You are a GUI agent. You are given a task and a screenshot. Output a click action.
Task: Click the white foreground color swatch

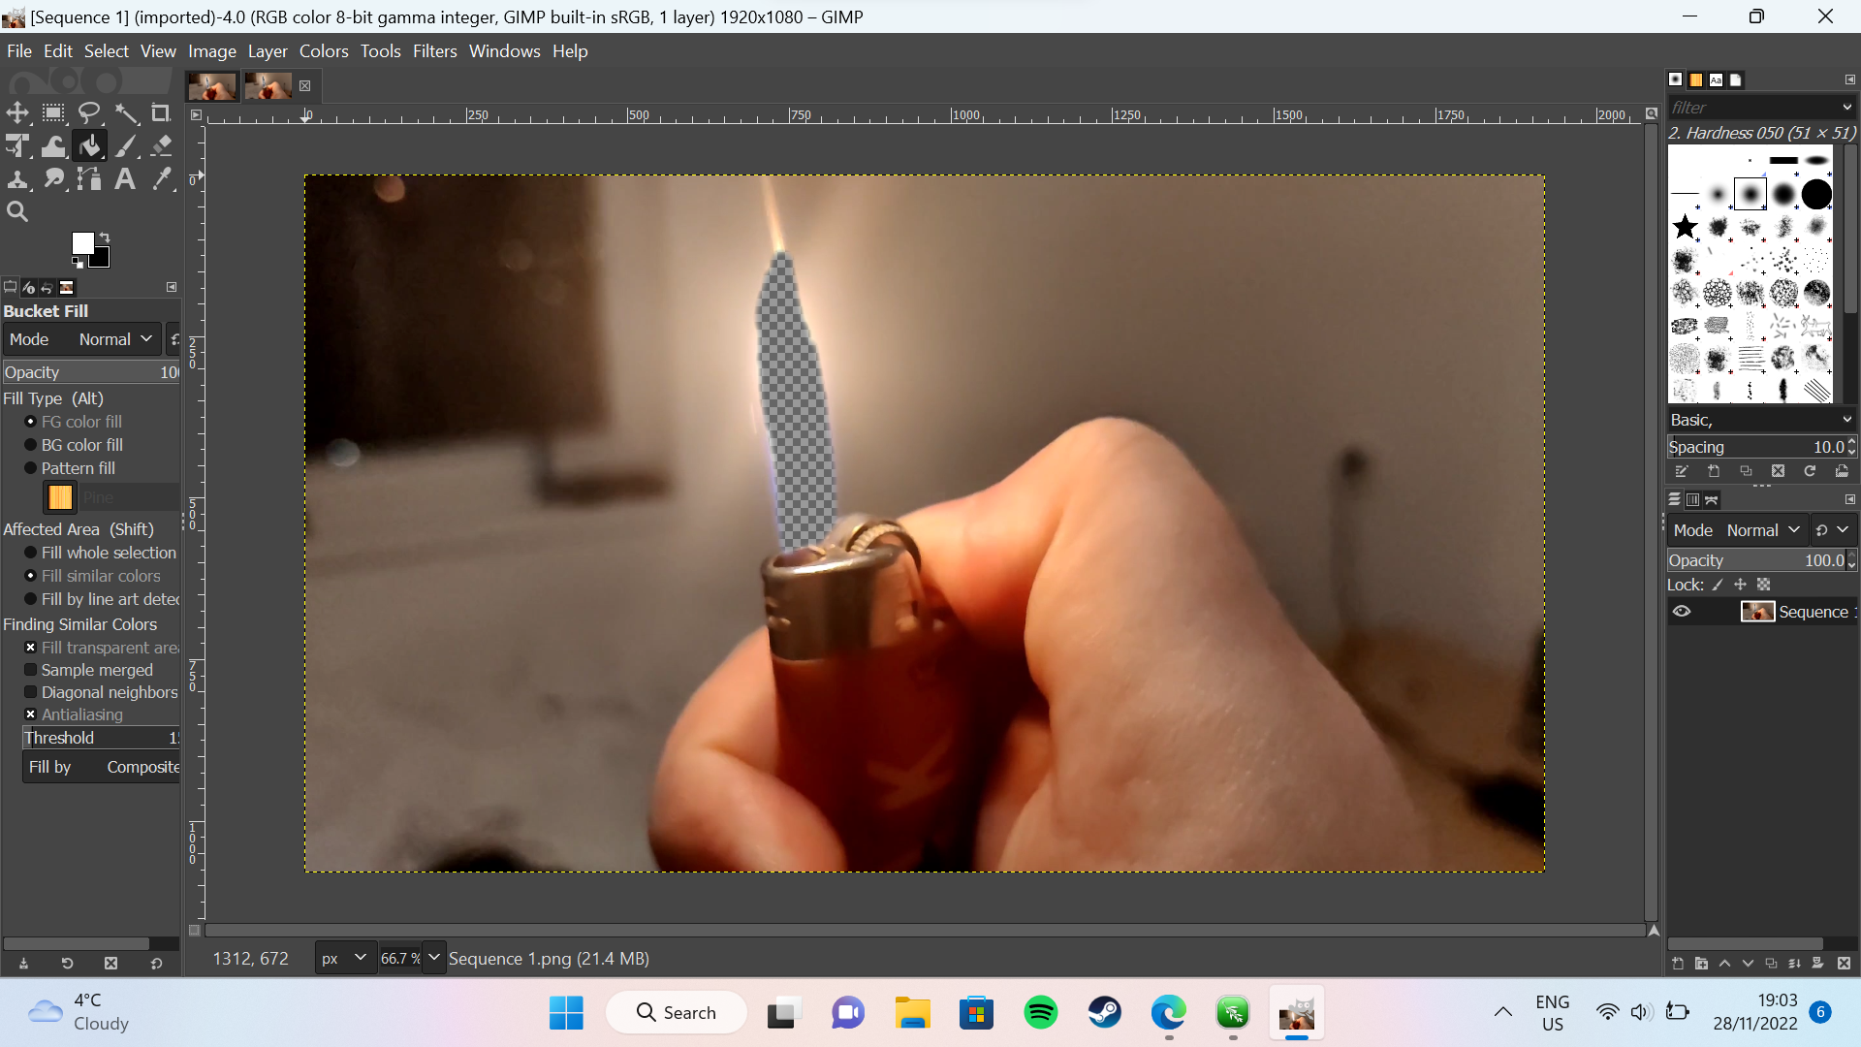83,243
